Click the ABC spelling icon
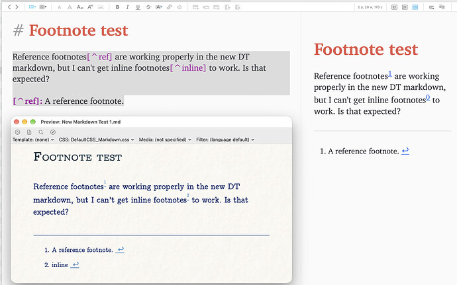The image size is (457, 285). click(x=101, y=7)
